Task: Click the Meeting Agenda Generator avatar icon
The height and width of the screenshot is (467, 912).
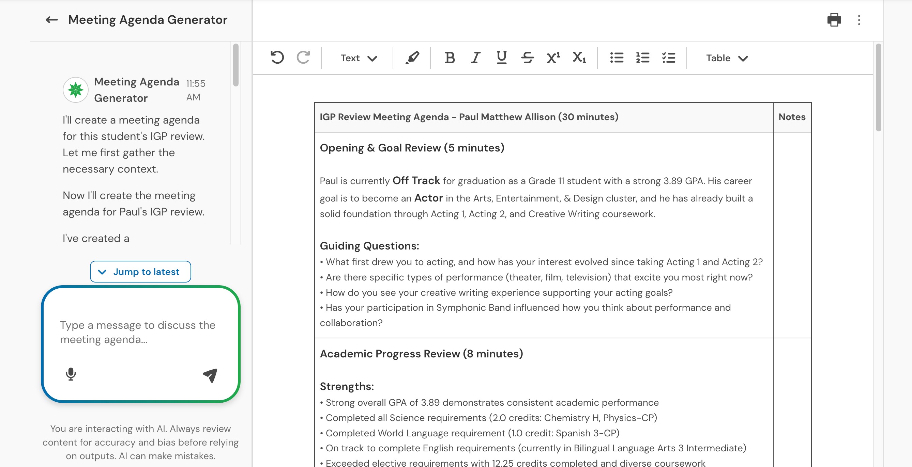Action: (x=75, y=90)
